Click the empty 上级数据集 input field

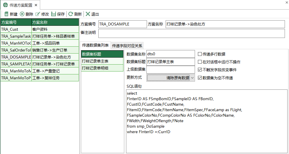point(171,70)
